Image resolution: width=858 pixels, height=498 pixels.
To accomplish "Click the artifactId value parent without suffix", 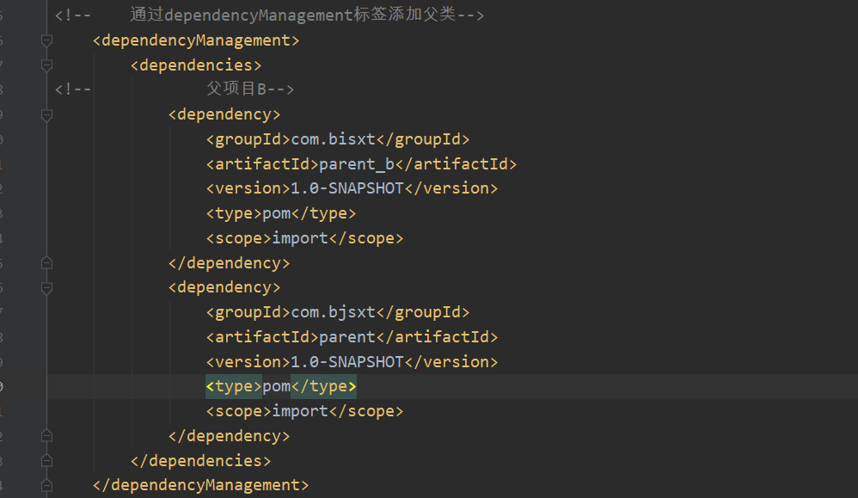I will point(347,337).
